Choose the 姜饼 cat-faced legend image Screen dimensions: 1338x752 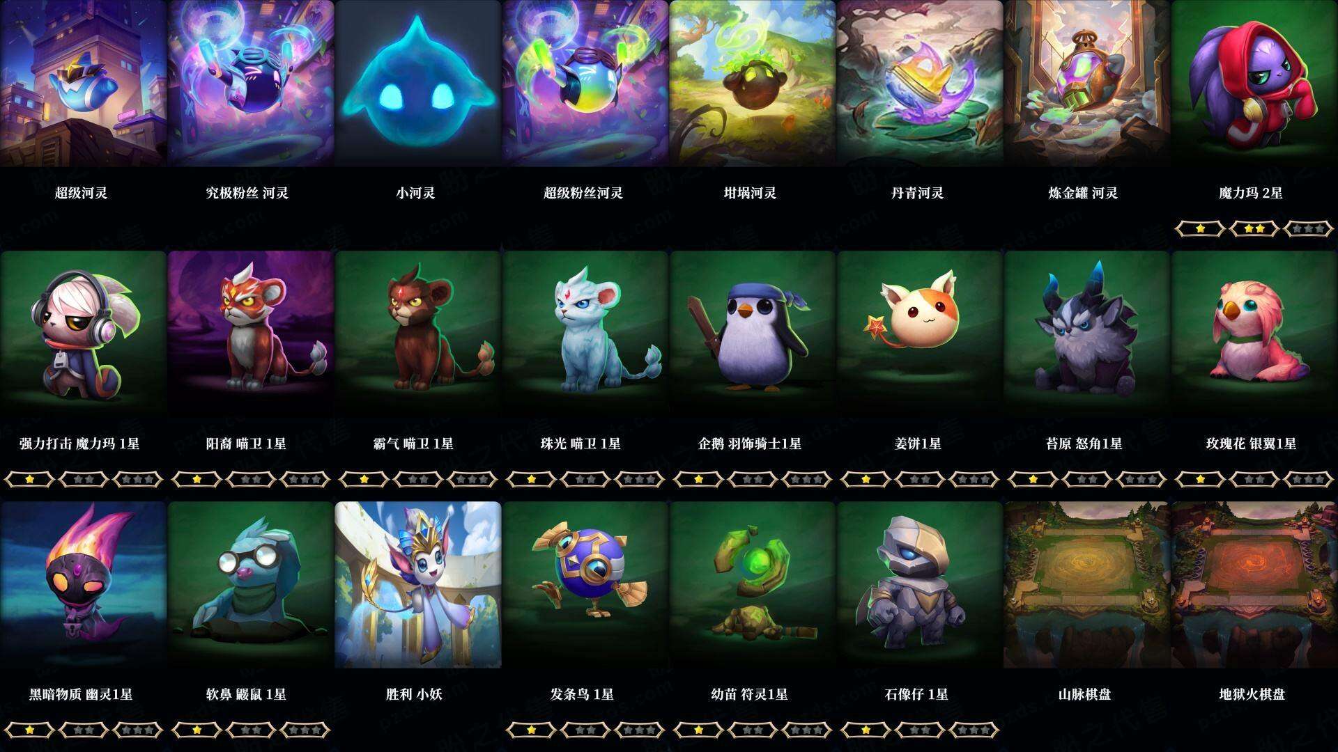[x=919, y=334]
